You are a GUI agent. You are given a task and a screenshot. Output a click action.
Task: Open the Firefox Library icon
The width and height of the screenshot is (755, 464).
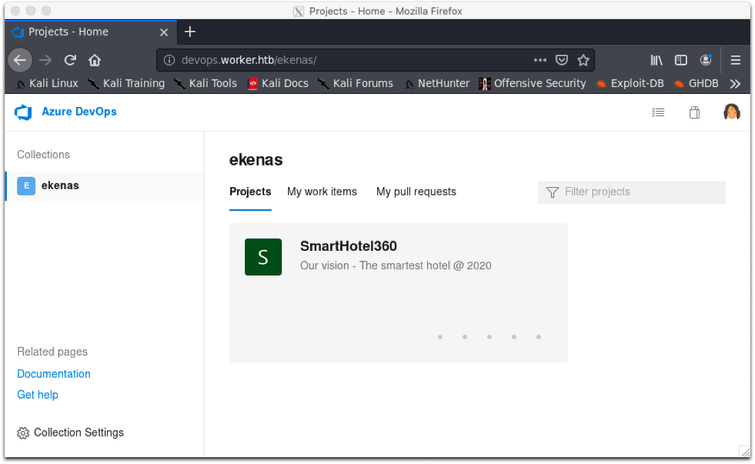click(x=656, y=60)
